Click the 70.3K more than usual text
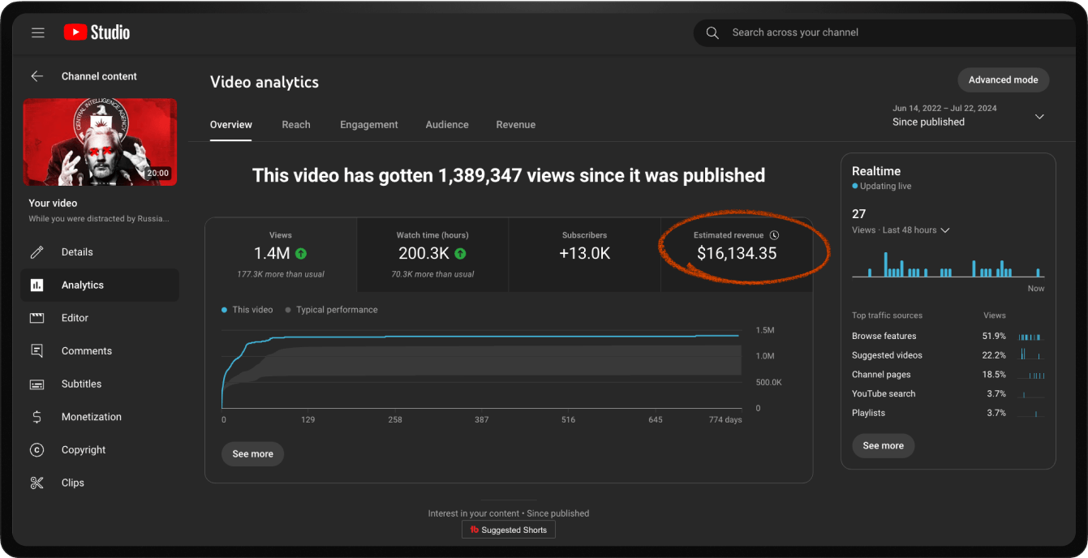This screenshot has width=1088, height=558. 432,274
